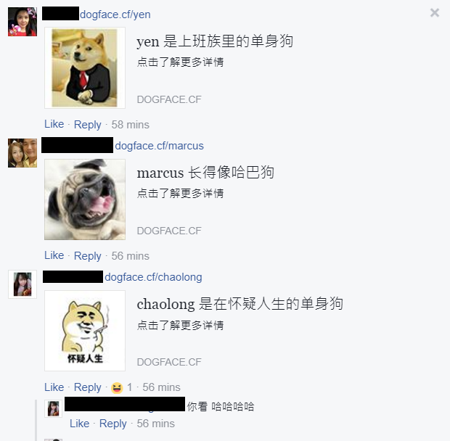Image resolution: width=450 pixels, height=441 pixels.
Task: Reply to the marcus dogface comment
Action: coord(88,256)
